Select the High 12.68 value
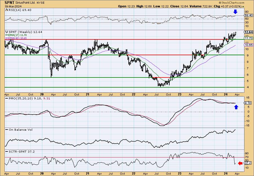The width and height of the screenshot is (254, 176). point(144,6)
